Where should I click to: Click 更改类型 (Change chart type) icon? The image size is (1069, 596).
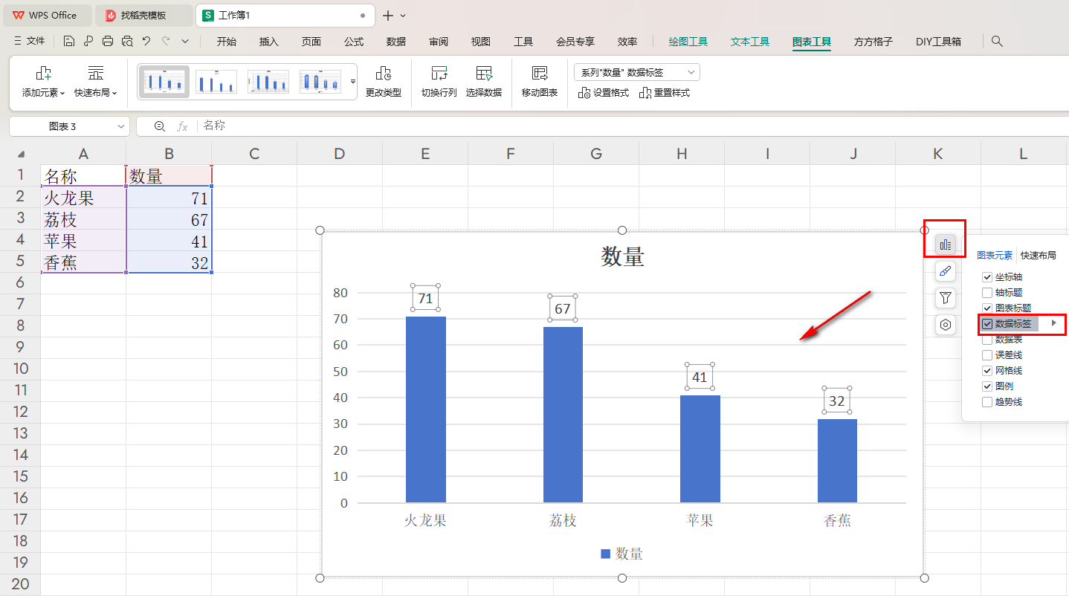[x=384, y=74]
